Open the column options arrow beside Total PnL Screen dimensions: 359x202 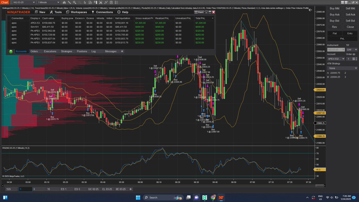(213, 18)
